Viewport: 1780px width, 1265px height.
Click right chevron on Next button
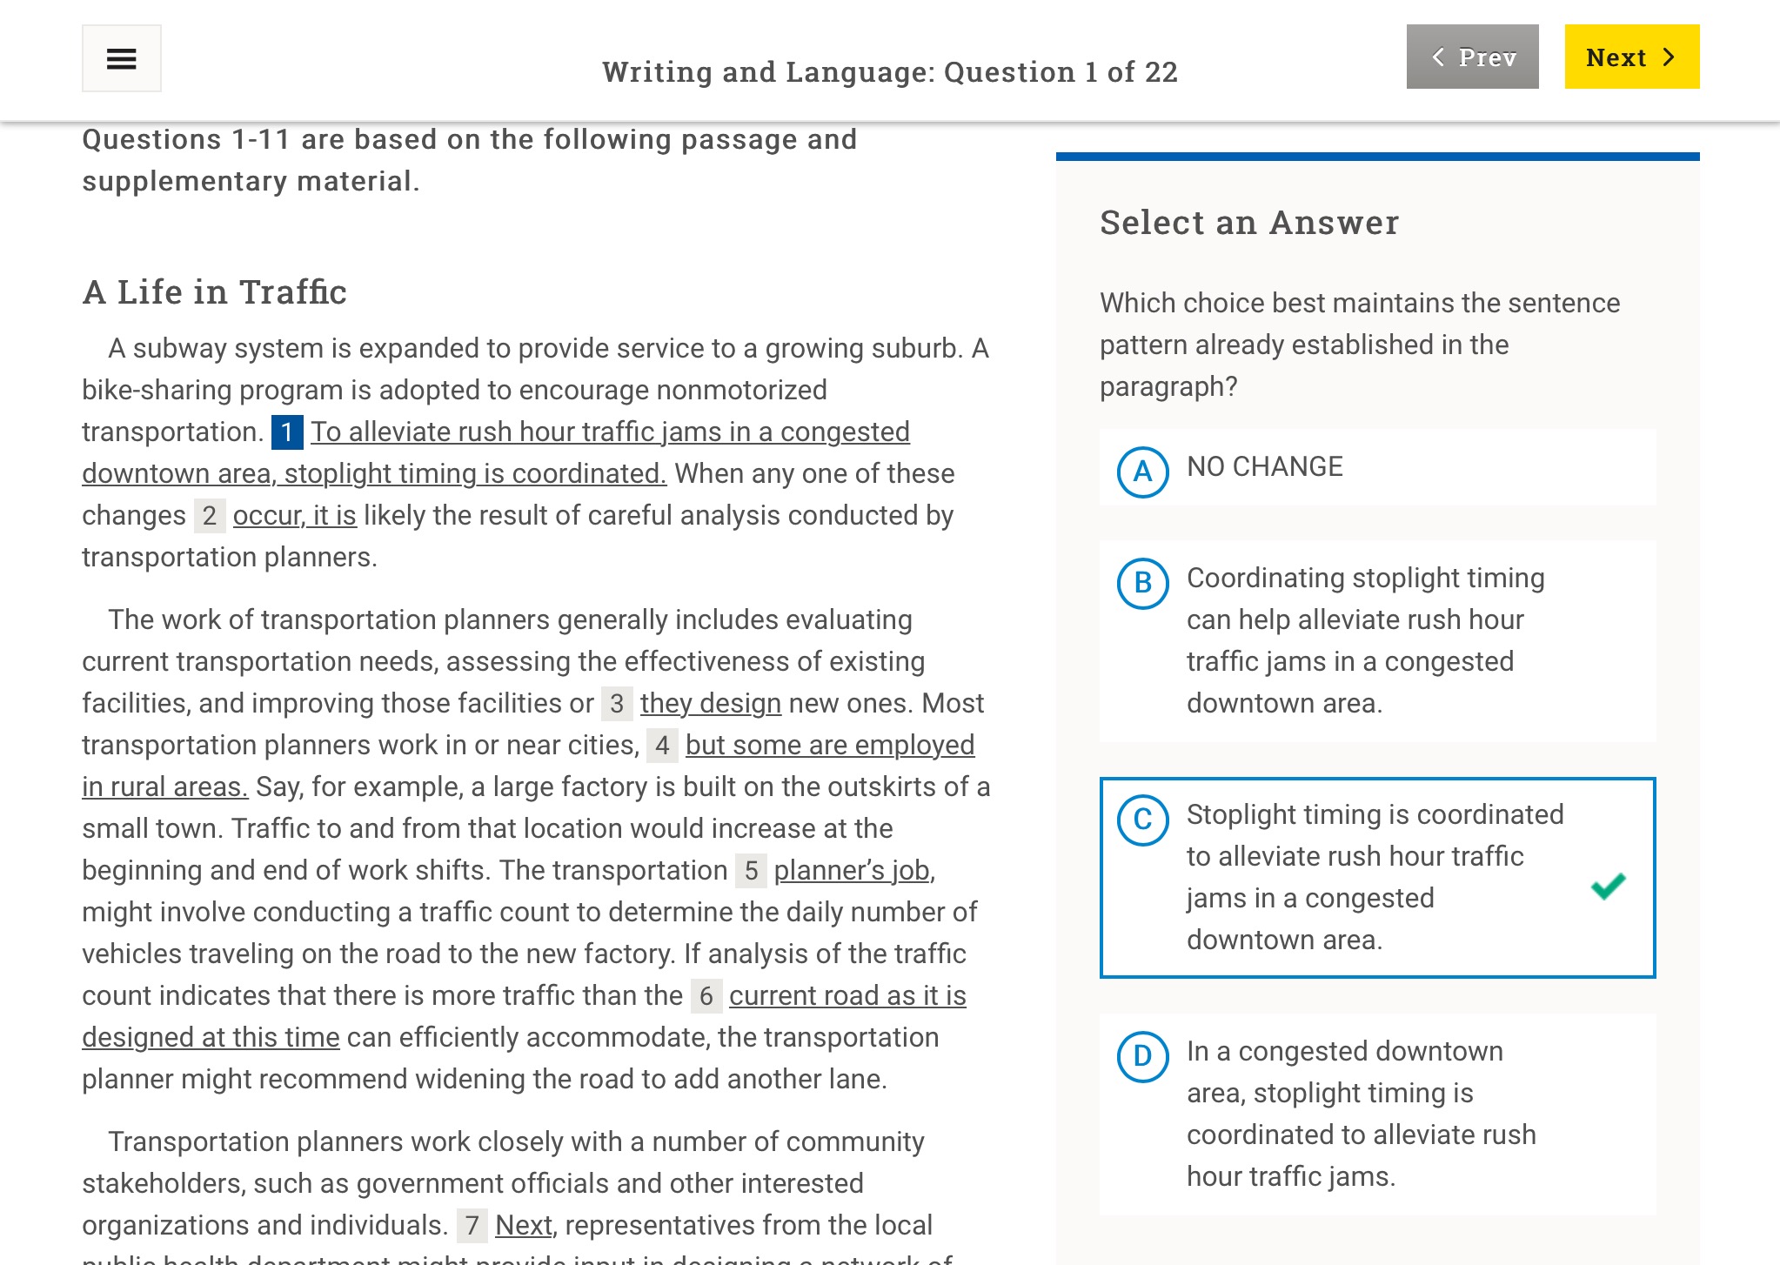(1669, 57)
